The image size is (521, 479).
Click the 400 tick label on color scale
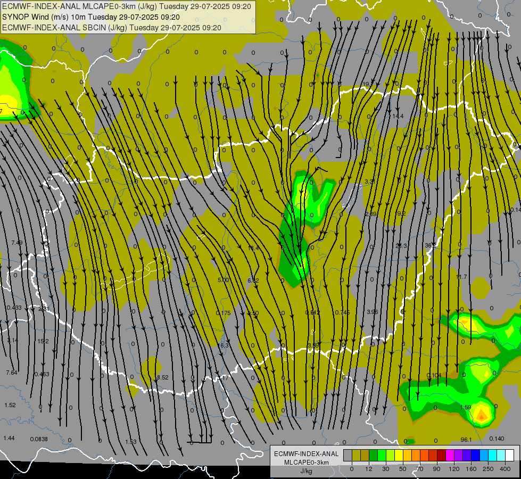point(505,469)
